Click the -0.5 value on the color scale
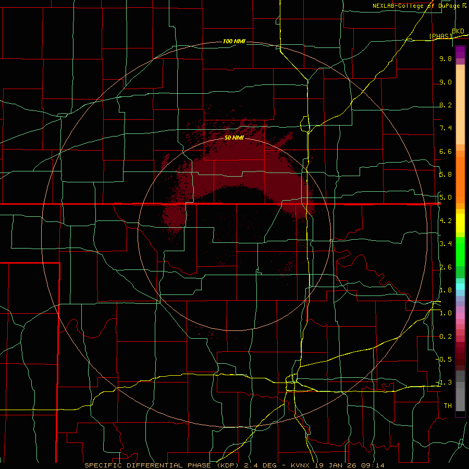Viewport: 469px width, 469px height. [445, 360]
